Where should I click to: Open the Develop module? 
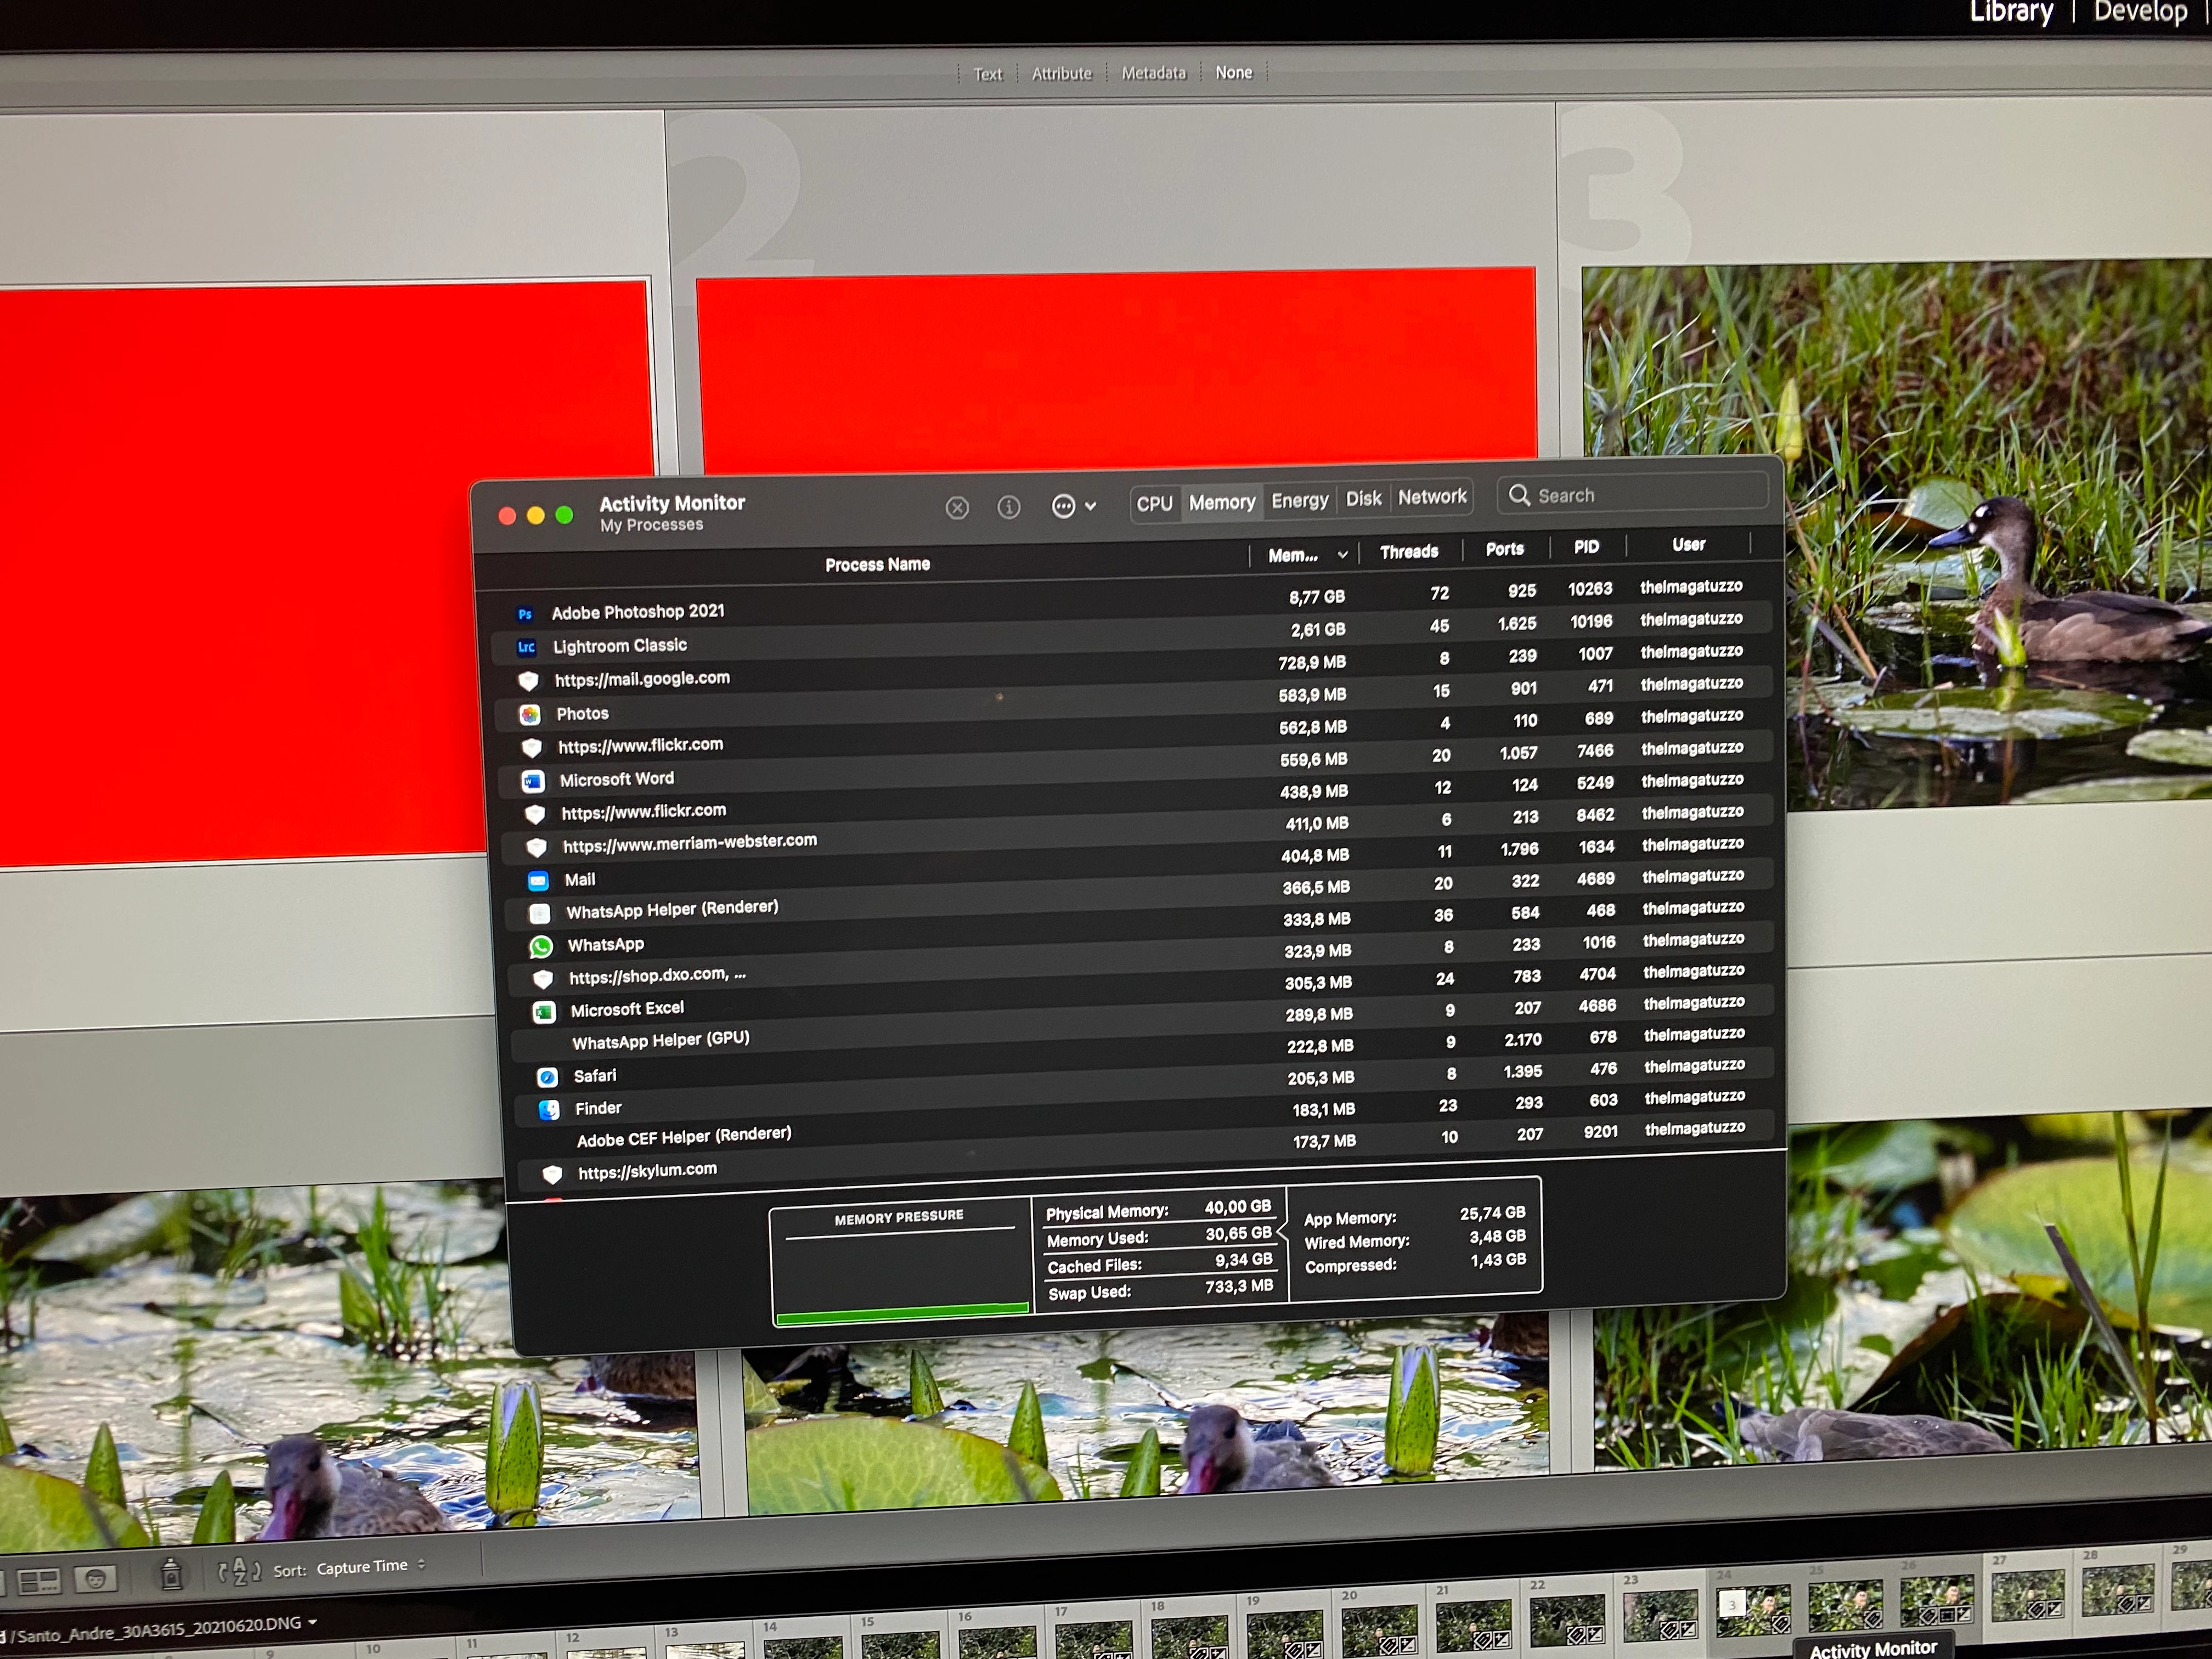(2140, 12)
